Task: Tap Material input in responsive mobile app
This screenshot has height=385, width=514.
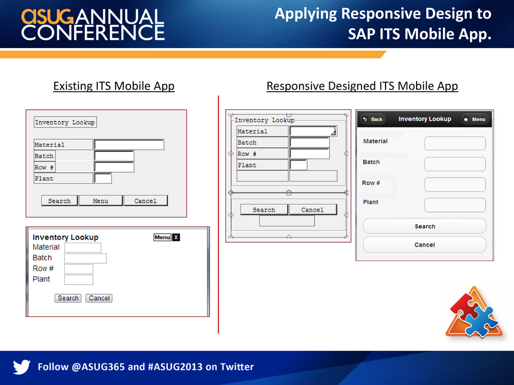Action: [455, 143]
